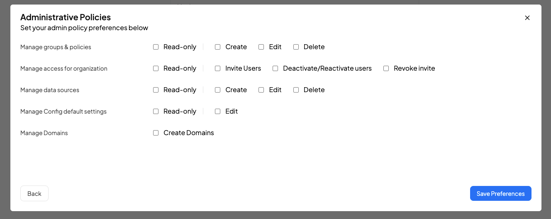Check the Revoke invite option
The width and height of the screenshot is (551, 219).
tap(386, 69)
